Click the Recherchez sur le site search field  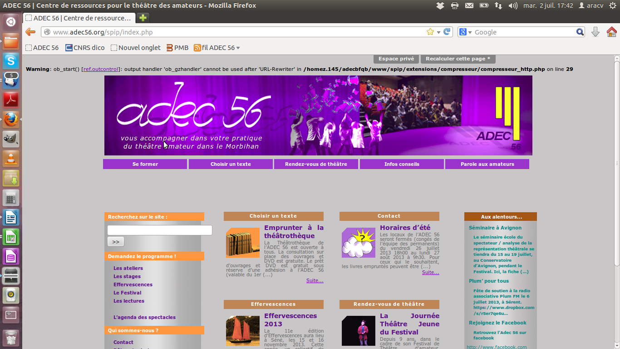click(160, 230)
